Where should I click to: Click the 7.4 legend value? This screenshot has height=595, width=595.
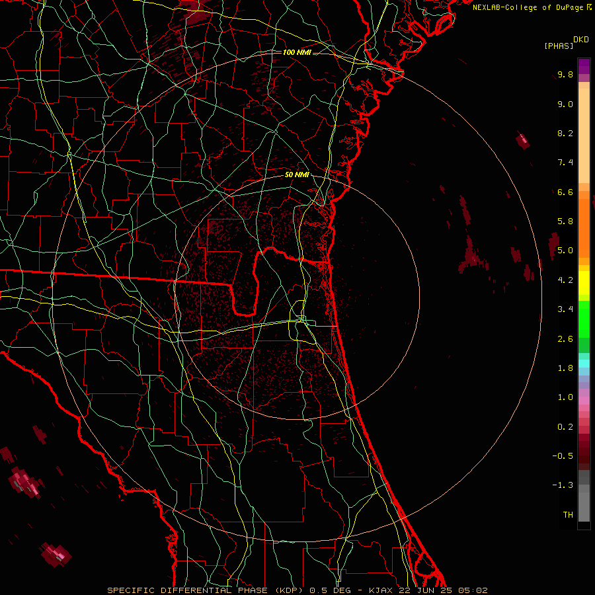click(x=565, y=163)
